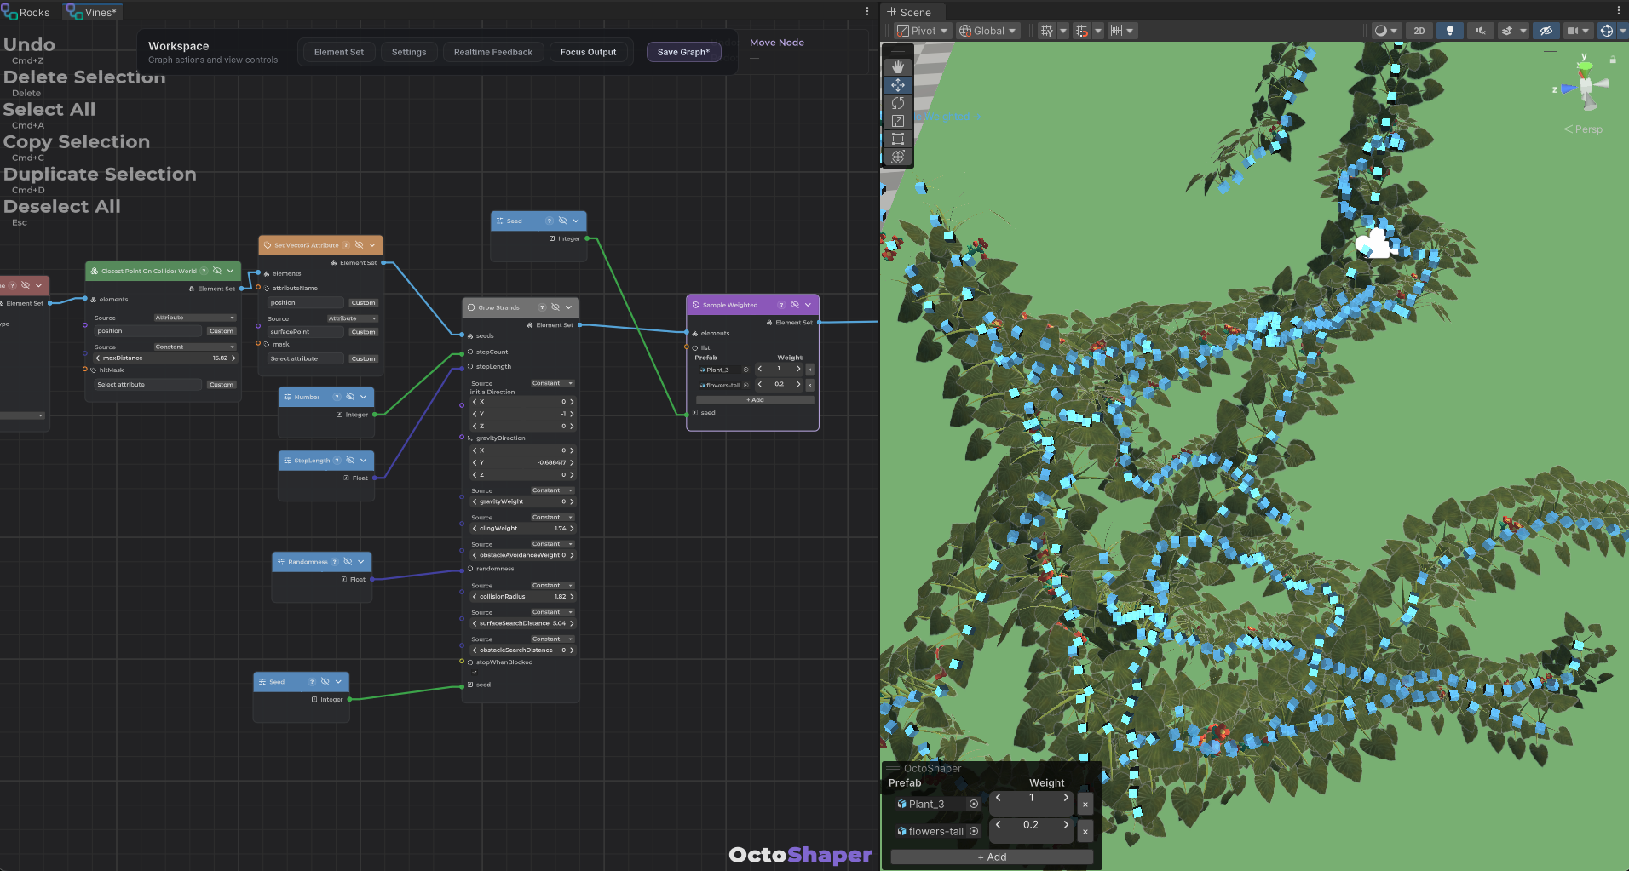The image size is (1629, 871).
Task: Remove Plant_3 entry in Sample Weighted node
Action: [809, 370]
